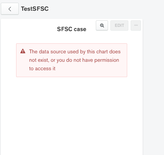This screenshot has width=164, height=155.
Task: Click the empty chart area below the error
Action: 72,115
